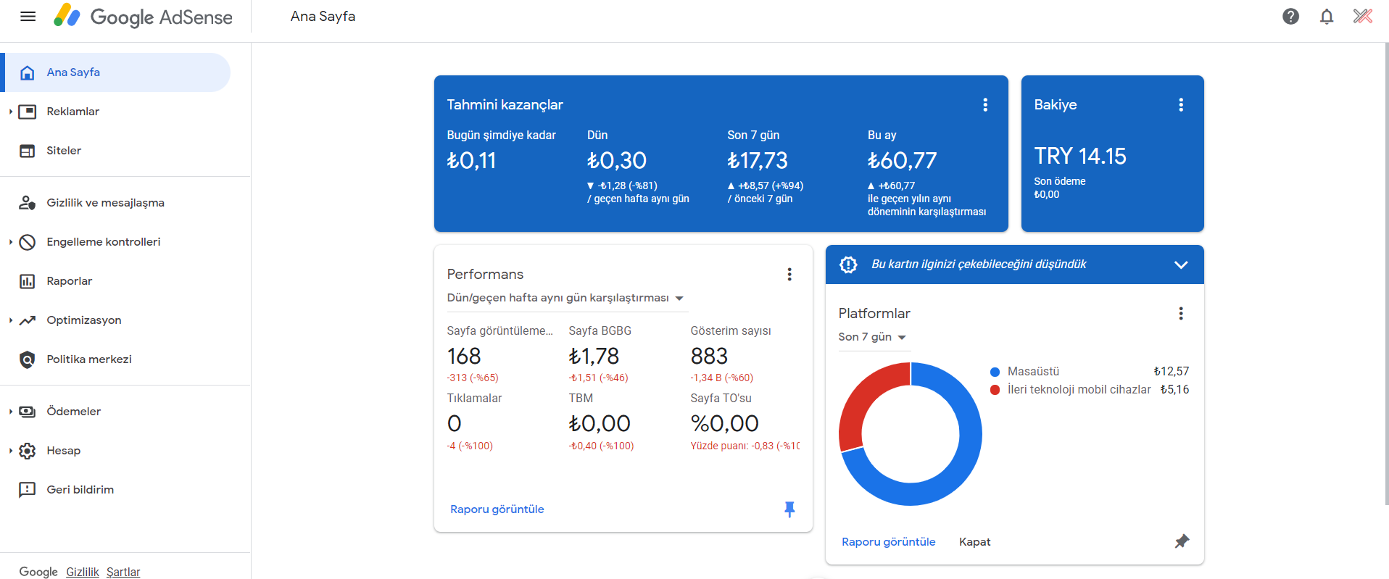Open the Bakiye card options menu

coord(1181,105)
